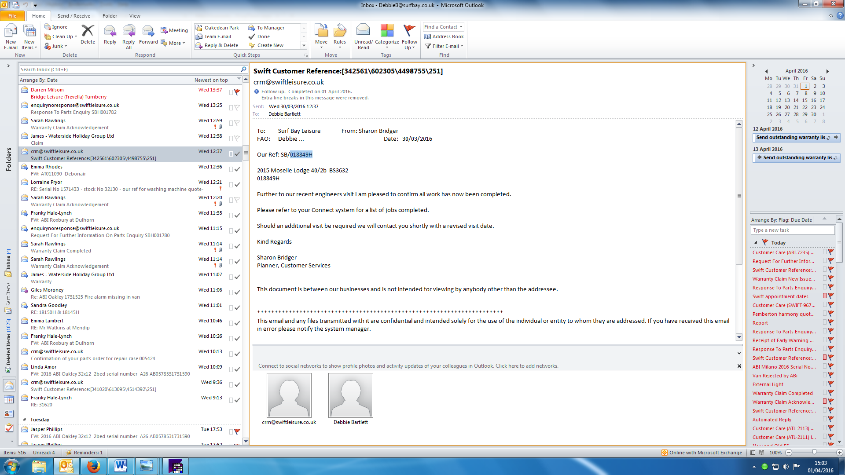
Task: Open the Categorize color menu
Action: (x=387, y=36)
